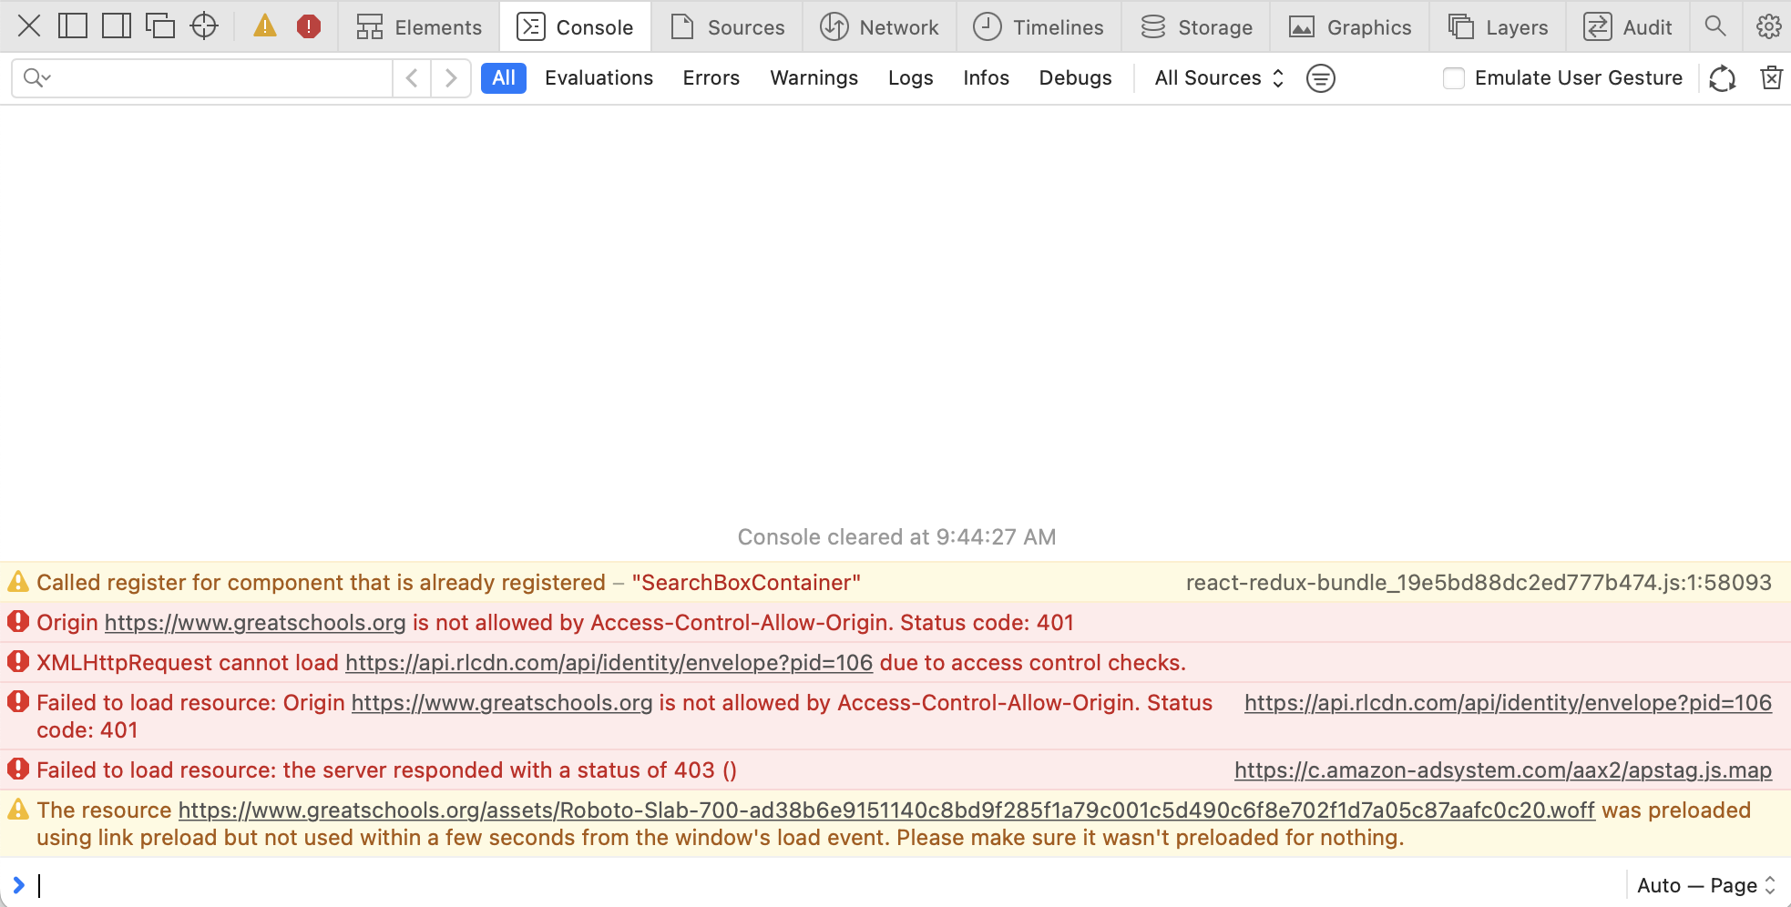Click the red error count icon in the tab bar
Image resolution: width=1791 pixels, height=907 pixels.
[309, 26]
